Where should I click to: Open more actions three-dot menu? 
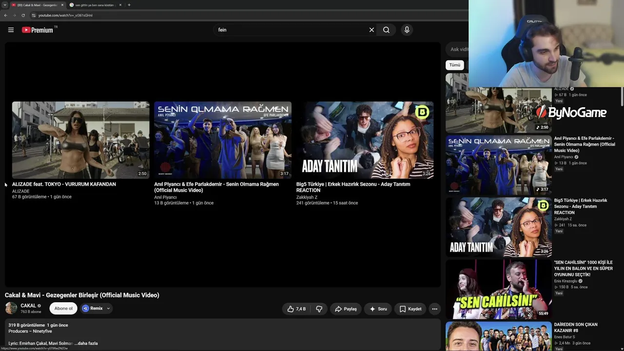[434, 309]
